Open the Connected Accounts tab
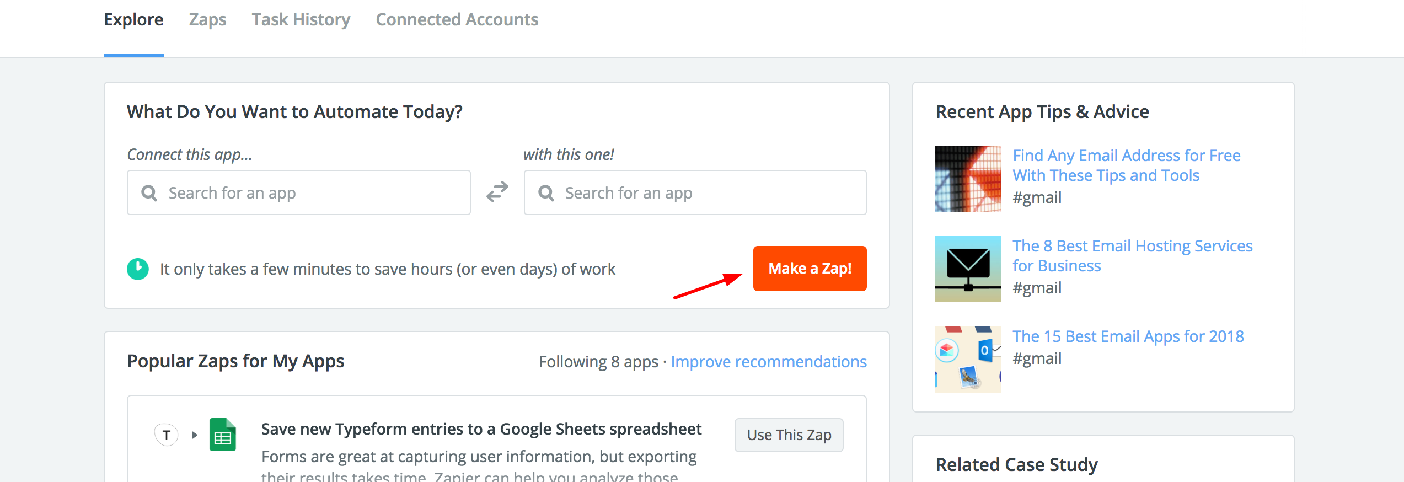 coord(457,20)
